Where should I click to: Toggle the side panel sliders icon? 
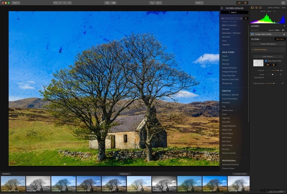[x=245, y=3]
